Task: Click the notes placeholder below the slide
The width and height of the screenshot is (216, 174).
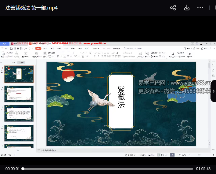Action: pyautogui.click(x=48, y=150)
